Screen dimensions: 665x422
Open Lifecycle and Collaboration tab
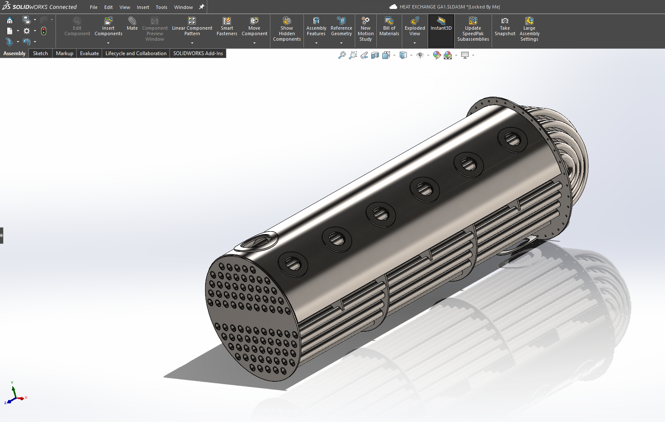click(x=136, y=53)
